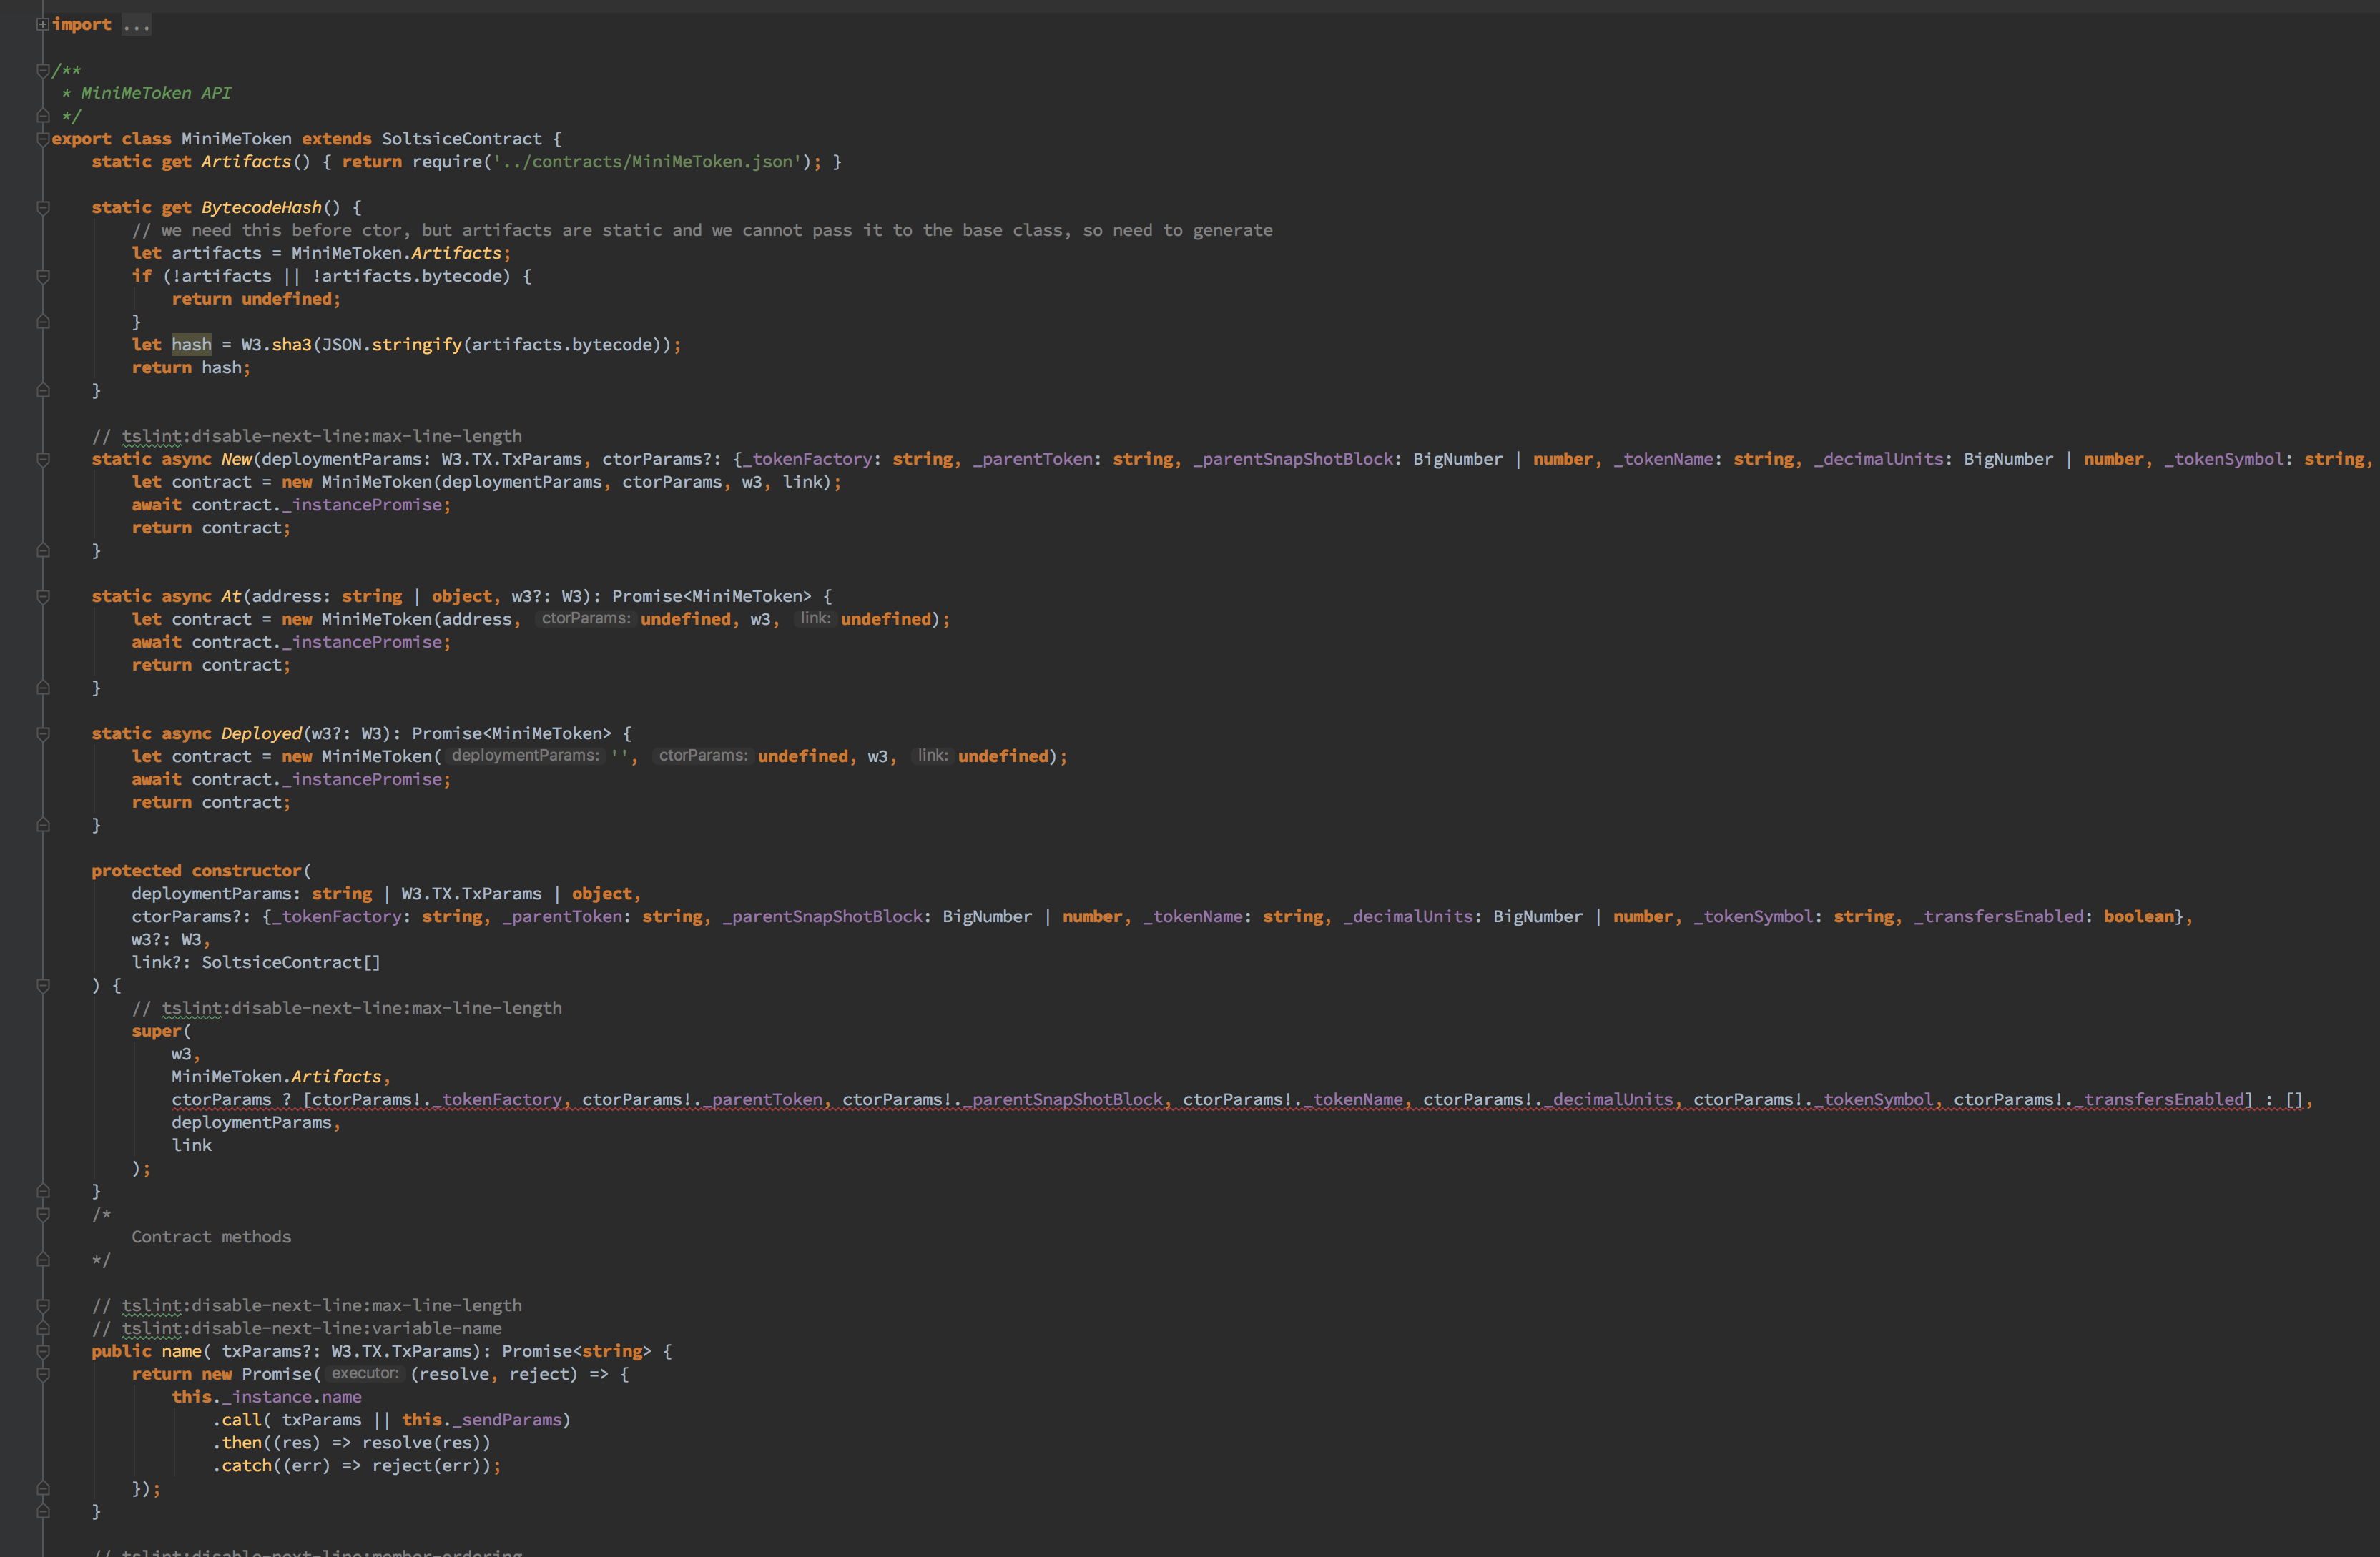Collapse the static async New method

tap(43, 460)
